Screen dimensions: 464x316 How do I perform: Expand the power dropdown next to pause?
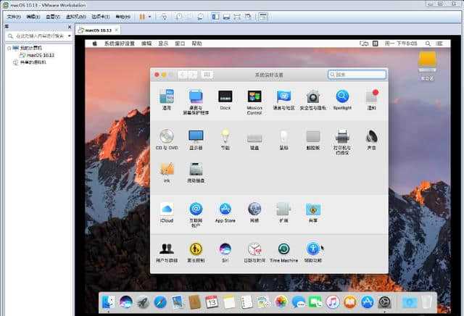149,17
